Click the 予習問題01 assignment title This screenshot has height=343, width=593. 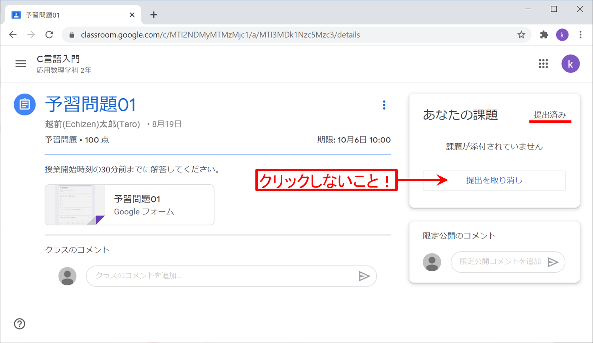click(91, 105)
